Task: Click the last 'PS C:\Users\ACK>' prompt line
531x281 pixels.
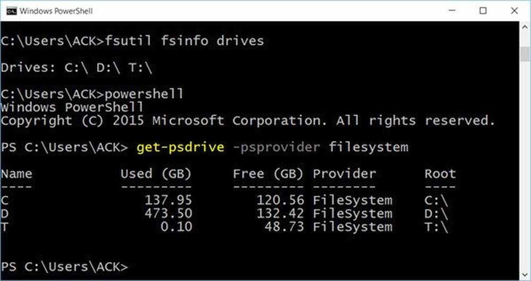Action: (x=65, y=266)
